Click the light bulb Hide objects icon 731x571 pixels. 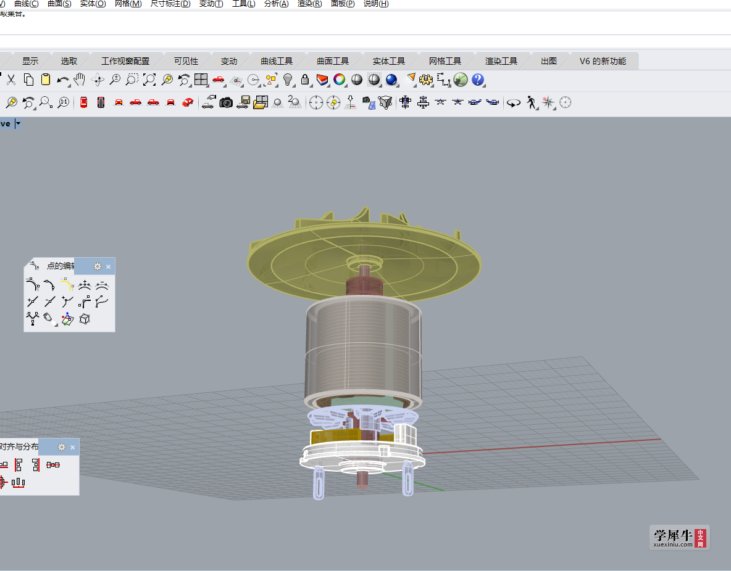[x=288, y=80]
